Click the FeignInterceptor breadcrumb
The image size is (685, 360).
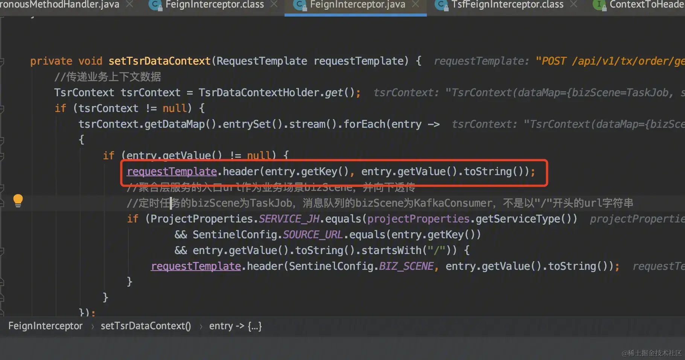45,326
